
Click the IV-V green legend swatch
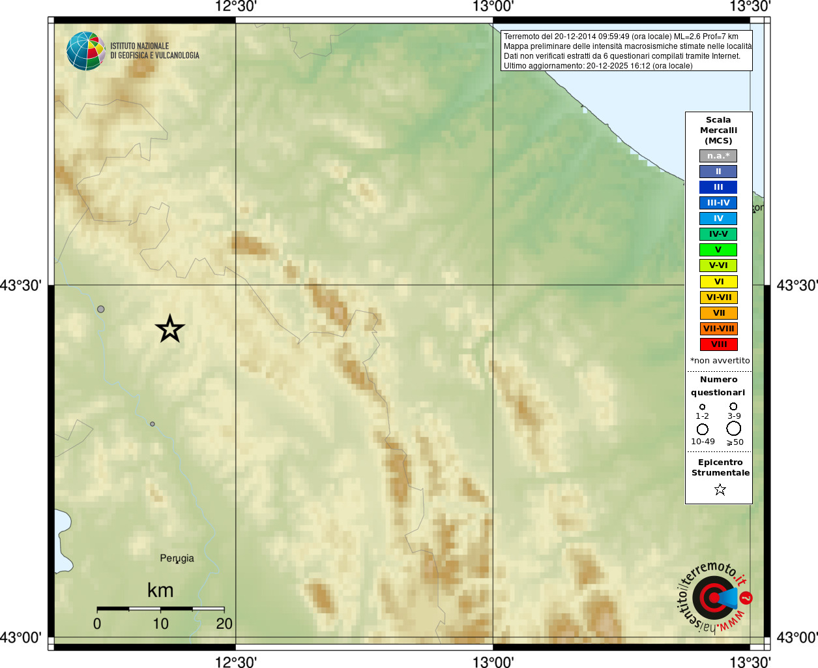pos(718,234)
